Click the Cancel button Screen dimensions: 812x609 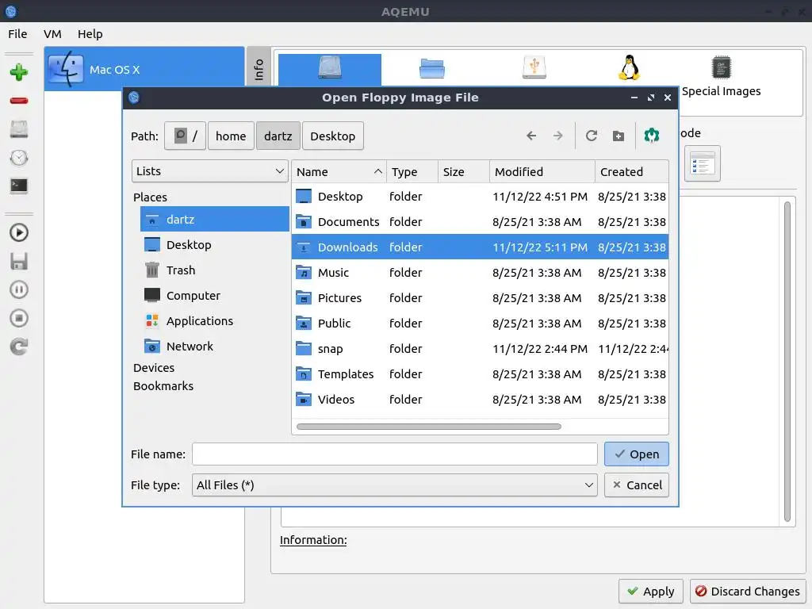[x=637, y=485]
